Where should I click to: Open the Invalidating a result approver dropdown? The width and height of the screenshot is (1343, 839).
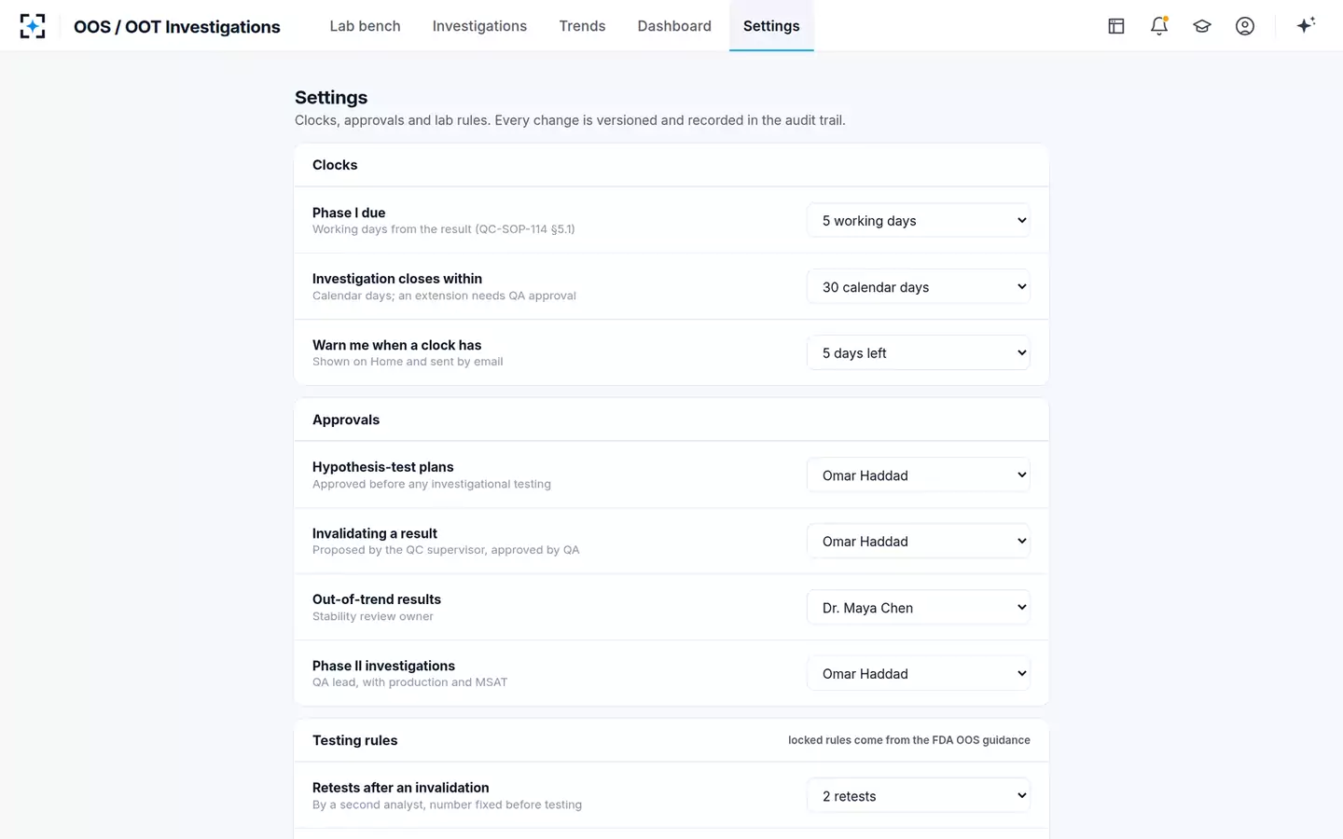[919, 542]
